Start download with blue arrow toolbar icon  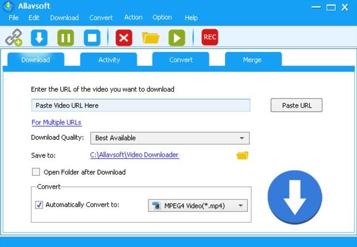pos(39,38)
